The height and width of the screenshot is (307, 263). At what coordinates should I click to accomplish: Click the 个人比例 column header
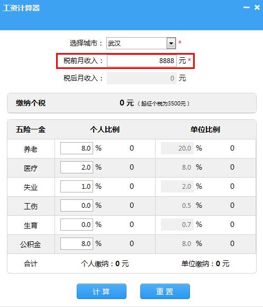(x=105, y=129)
